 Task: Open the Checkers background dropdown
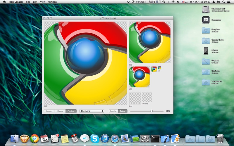coord(92,111)
